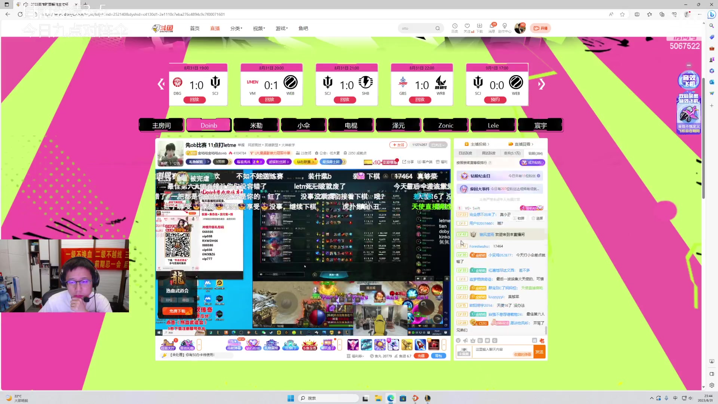Expand the first gift-bar up arrow
The image size is (718, 404).
point(199,345)
